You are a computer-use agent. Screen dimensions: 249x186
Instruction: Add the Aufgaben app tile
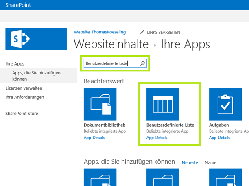pyautogui.click(x=225, y=104)
